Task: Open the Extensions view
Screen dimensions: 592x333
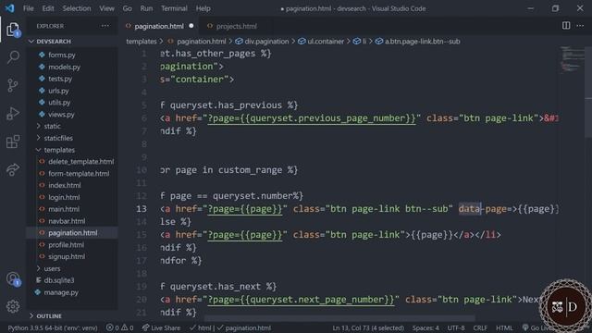Action: pyautogui.click(x=13, y=142)
